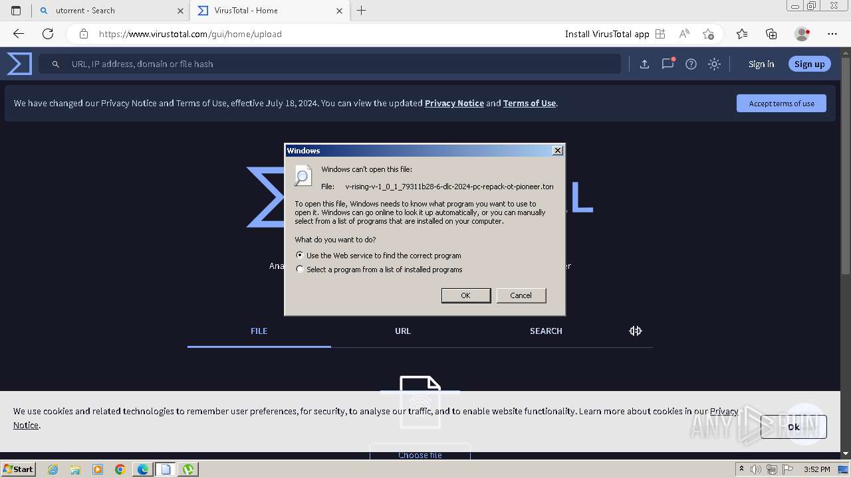Open the Windows Start menu
The width and height of the screenshot is (851, 478).
pos(19,469)
